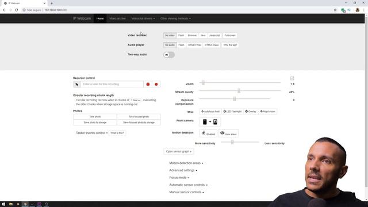This screenshot has height=207, width=368.
Task: Switch to front camera using phone icons button
Action: [x=210, y=122]
